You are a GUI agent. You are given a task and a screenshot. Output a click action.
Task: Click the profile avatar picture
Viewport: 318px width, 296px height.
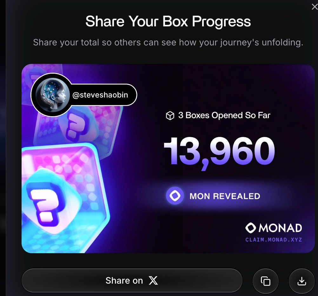[x=51, y=94]
